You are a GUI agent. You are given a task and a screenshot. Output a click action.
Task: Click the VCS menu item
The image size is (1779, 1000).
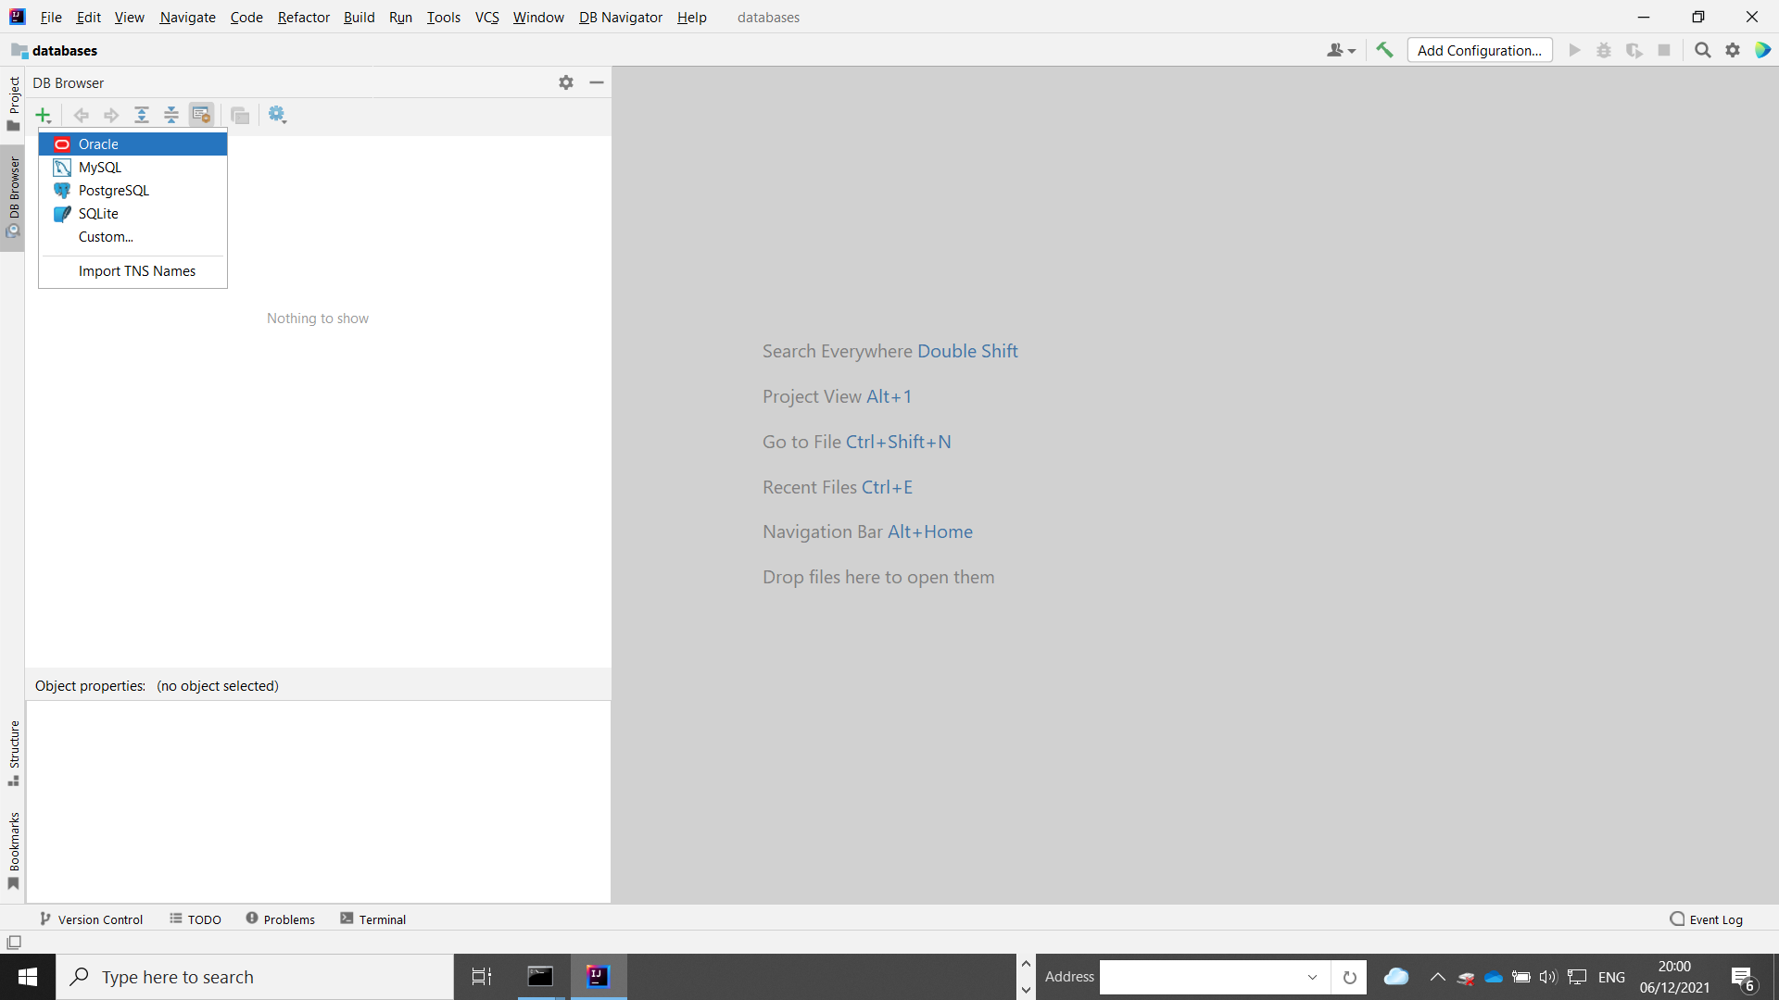coord(486,17)
